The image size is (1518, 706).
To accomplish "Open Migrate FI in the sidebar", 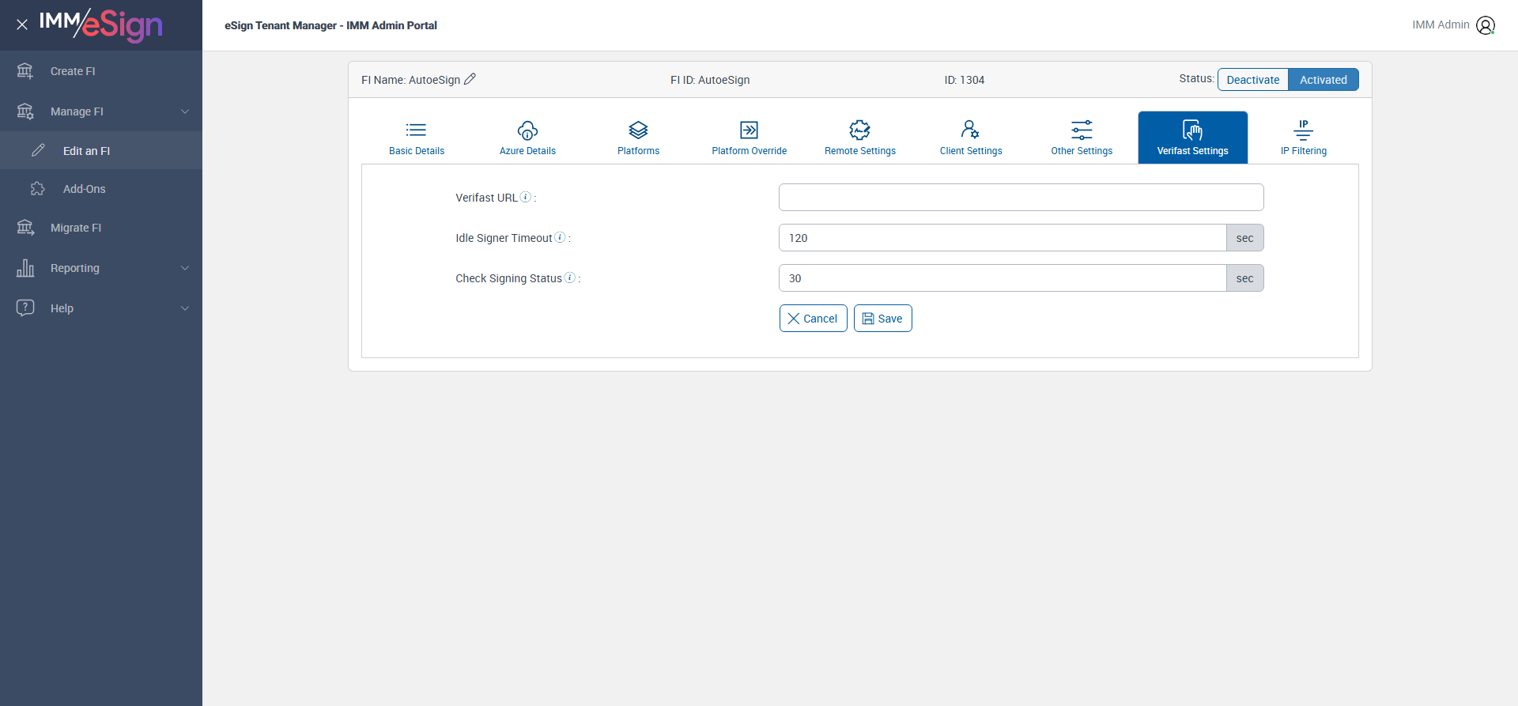I will click(101, 228).
